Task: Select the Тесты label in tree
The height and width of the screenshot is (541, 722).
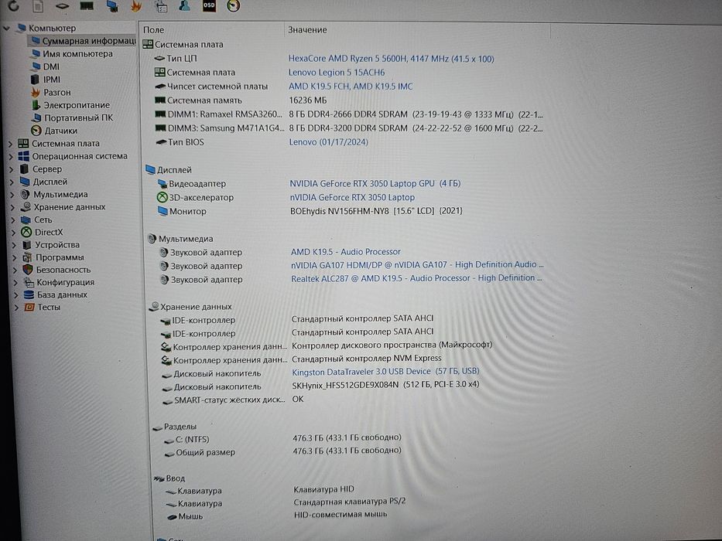Action: coord(49,307)
